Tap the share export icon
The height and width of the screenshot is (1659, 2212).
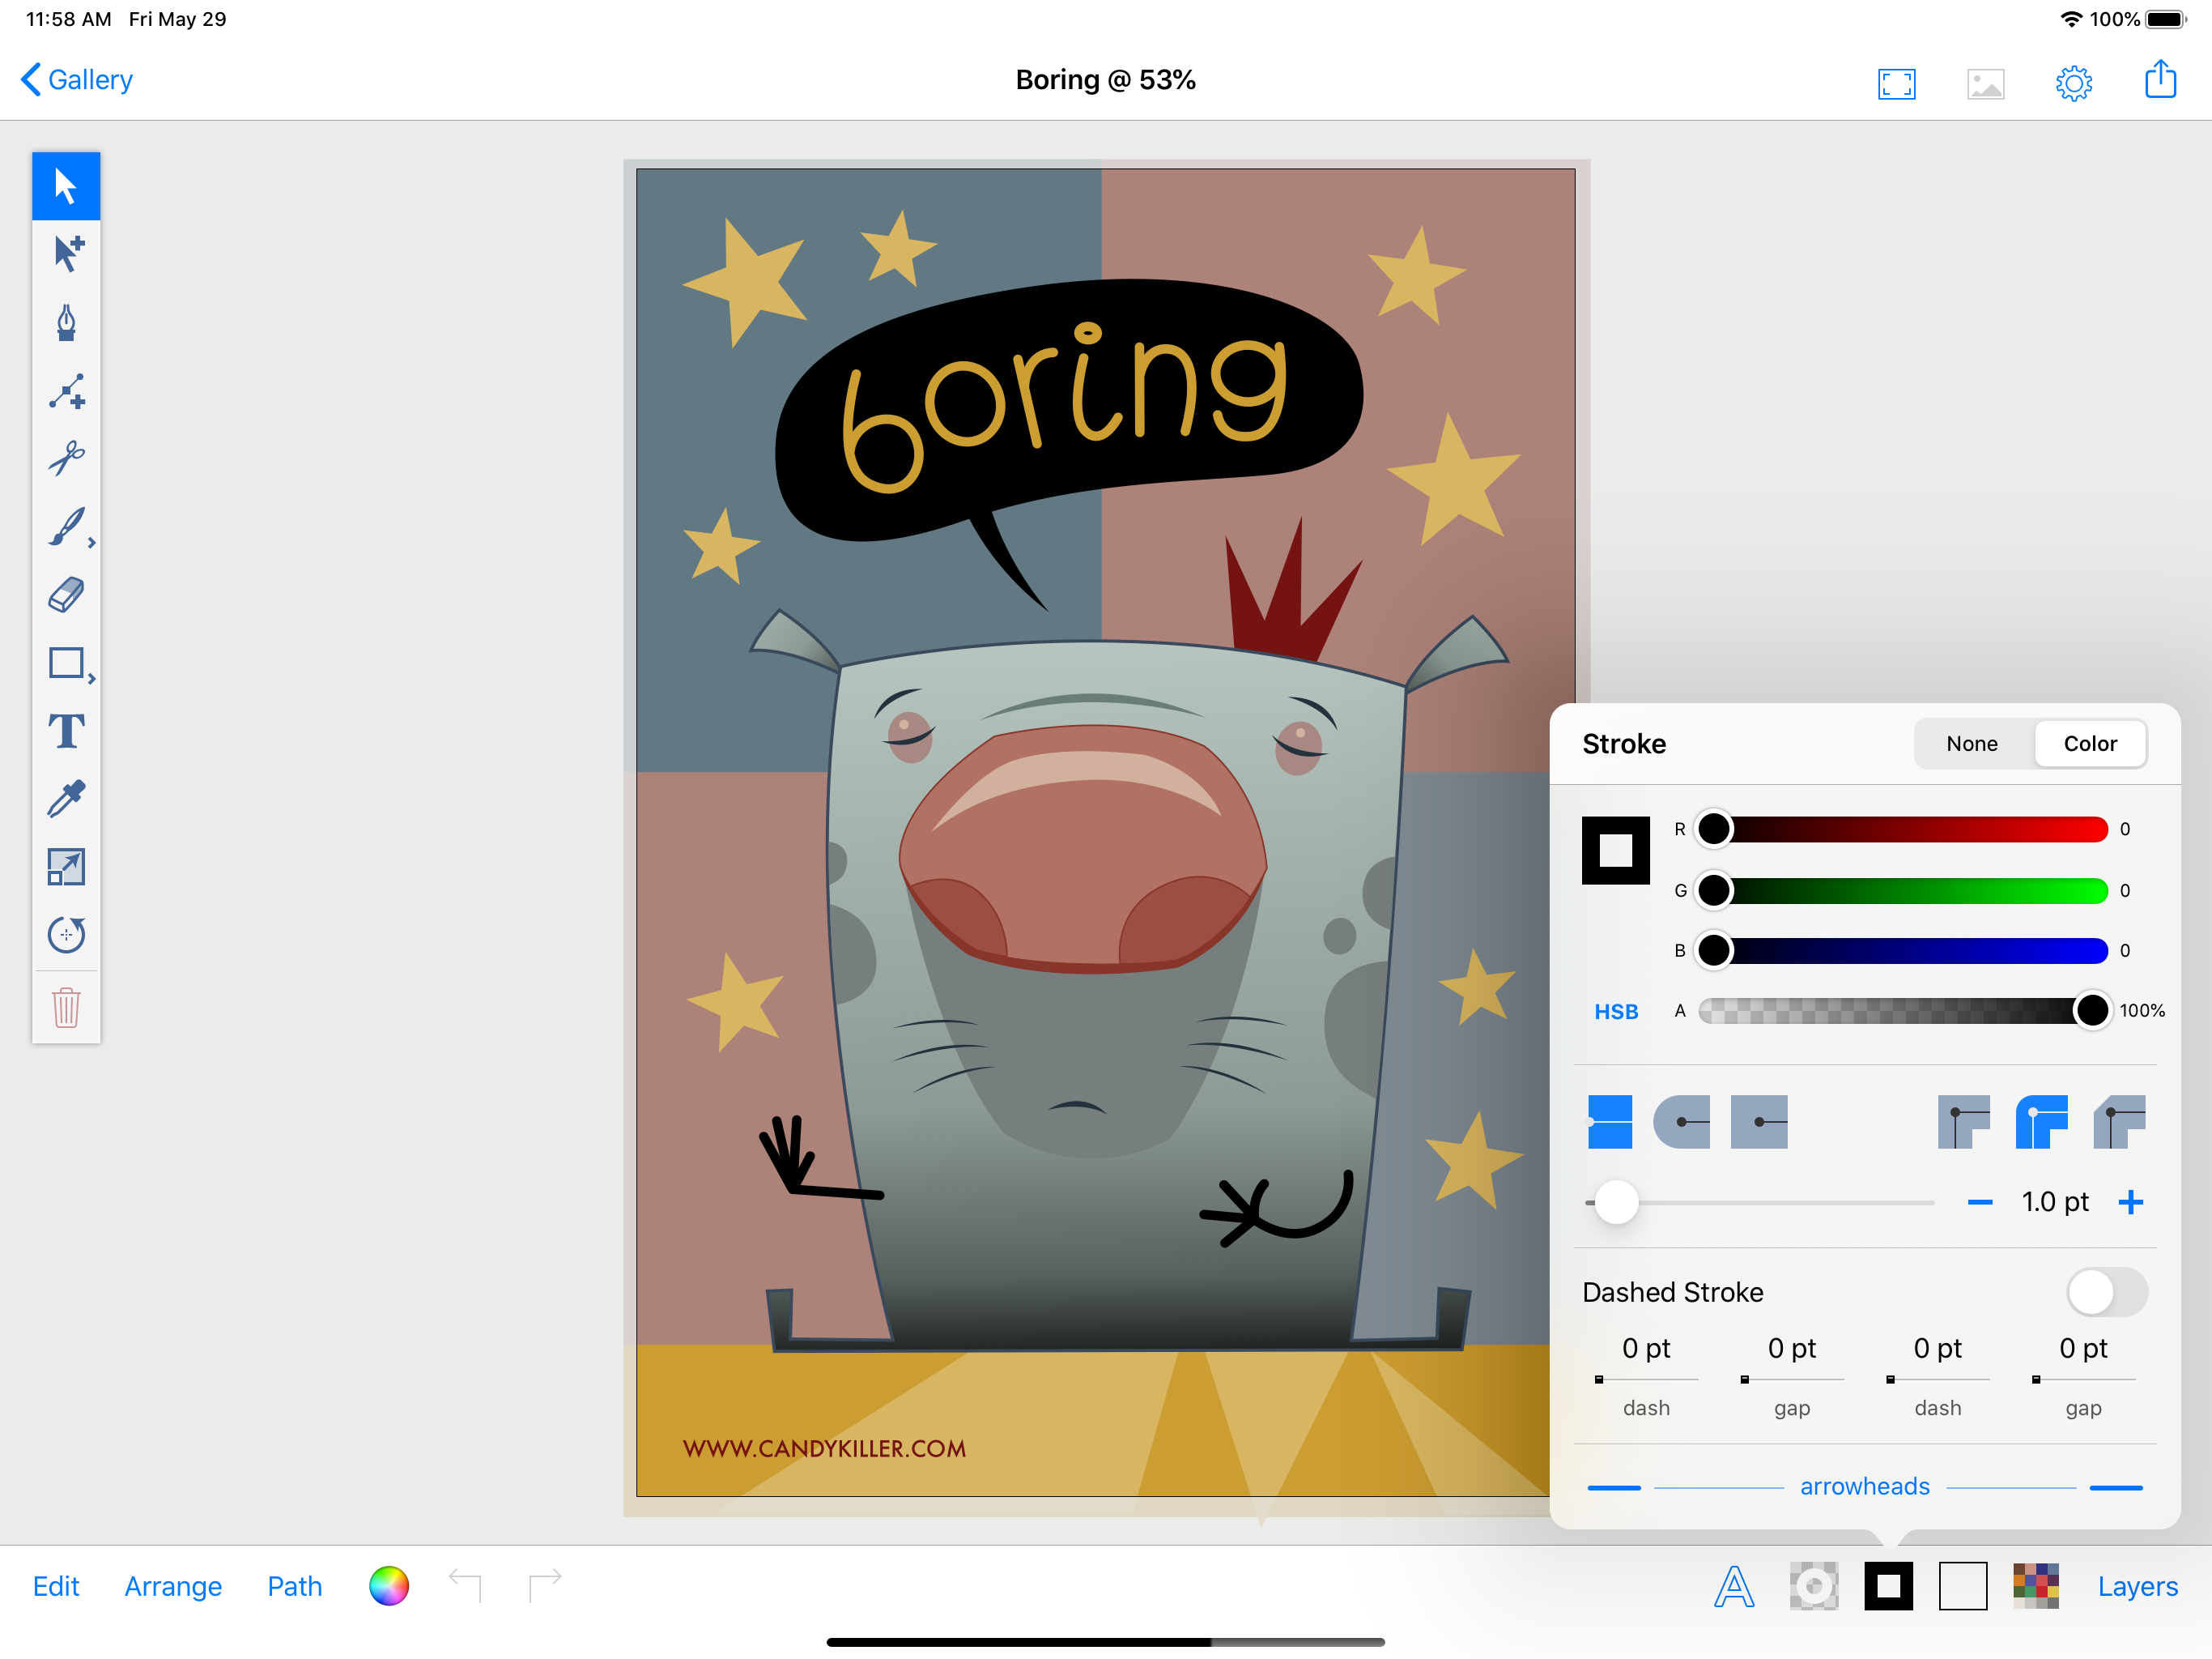2160,79
